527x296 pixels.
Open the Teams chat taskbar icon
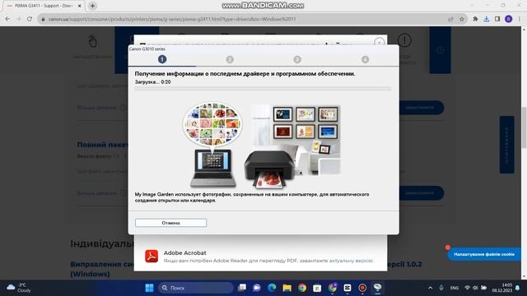[x=257, y=288]
